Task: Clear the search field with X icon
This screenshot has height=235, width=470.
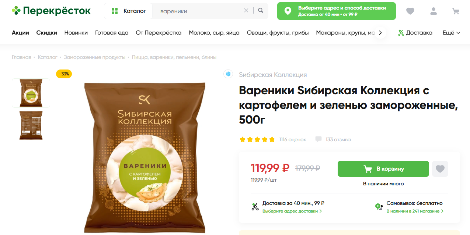Action: [x=246, y=11]
